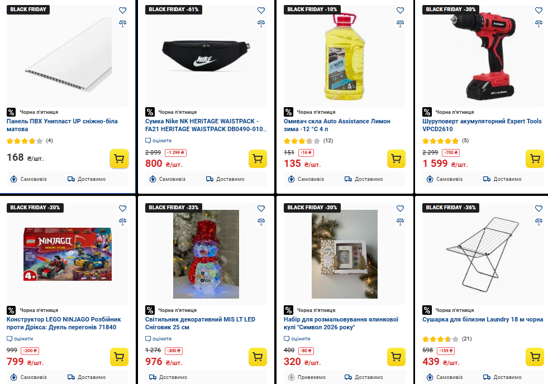The width and height of the screenshot is (548, 384).
Task: Add Expert Tools screwdriver to cart
Action: tap(535, 159)
